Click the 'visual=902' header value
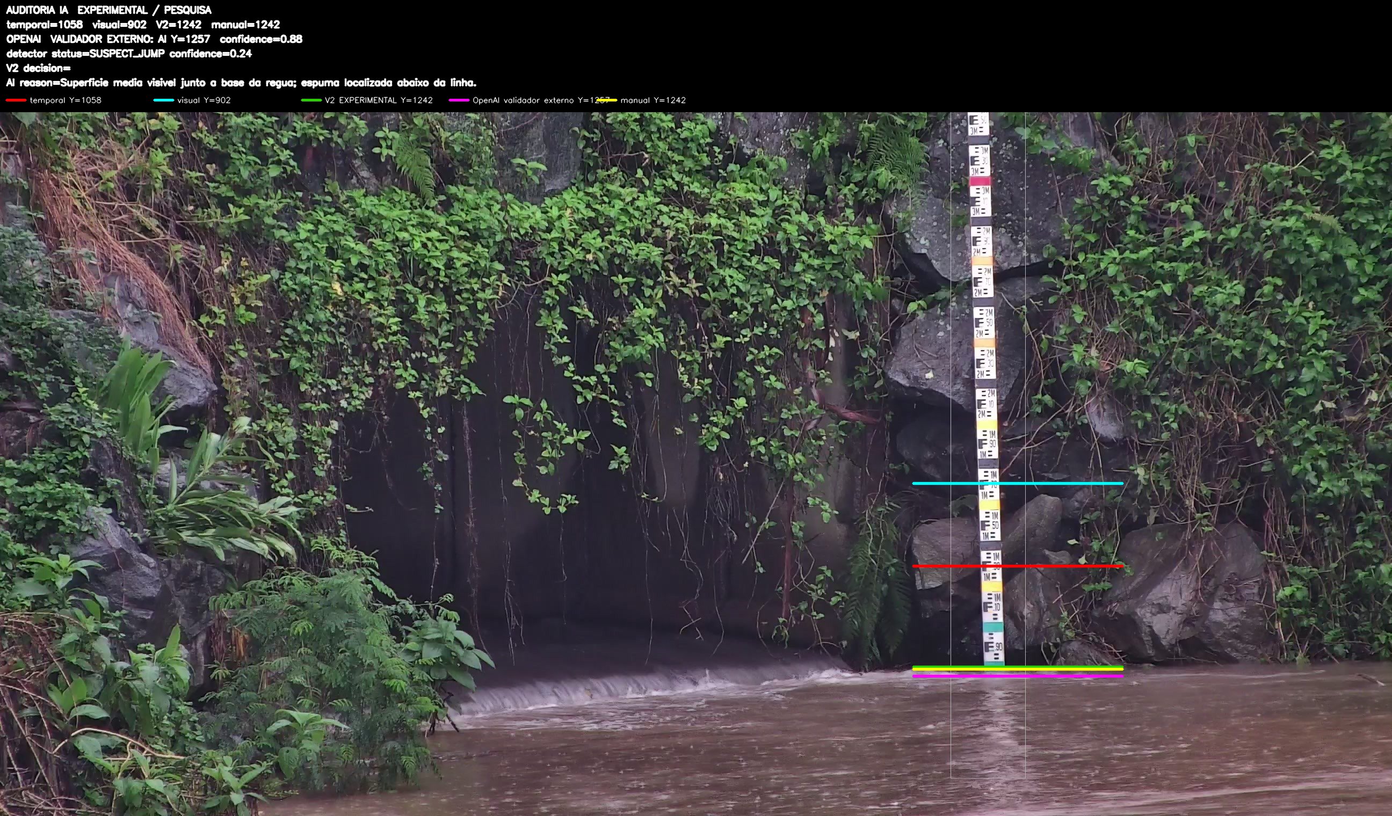The width and height of the screenshot is (1392, 816). point(119,24)
